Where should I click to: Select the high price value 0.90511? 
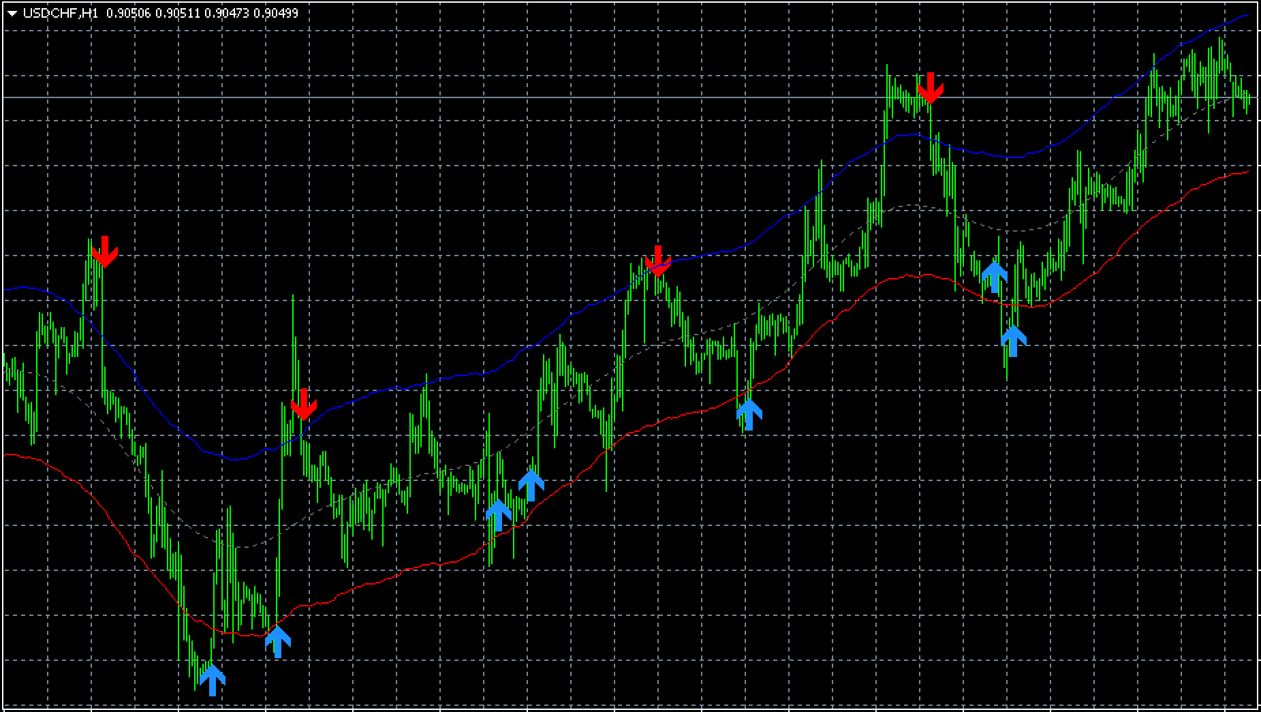(178, 13)
